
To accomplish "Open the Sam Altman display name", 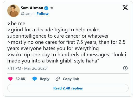I will point(32,8).
